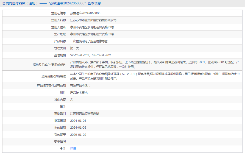Viewport: 245px width, 155px height.
Task: Select the address in the 生产地址 row
Action: coord(92,34)
